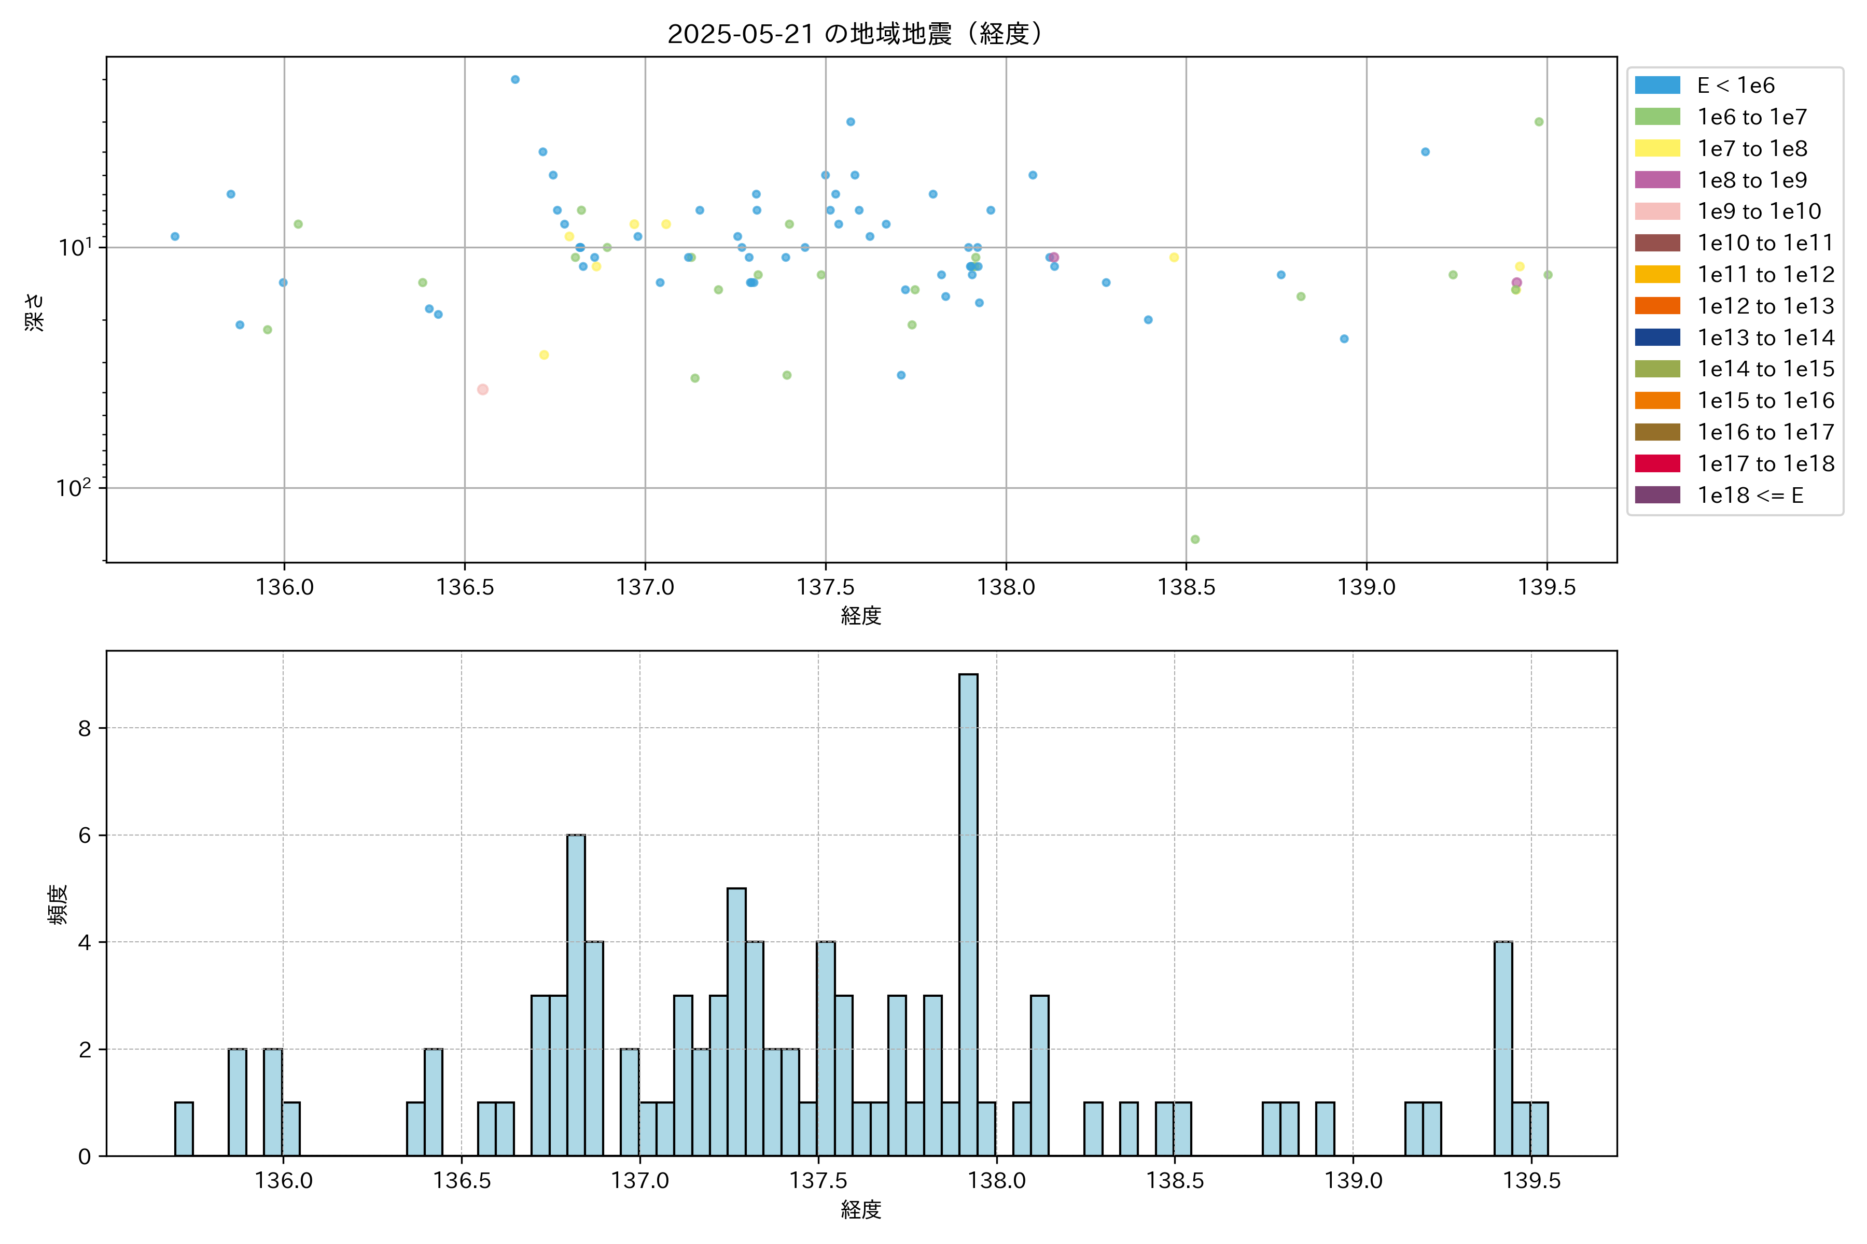Click the red '1e17 to 1e18' legend swatch
This screenshot has height=1244, width=1867.
1656,463
